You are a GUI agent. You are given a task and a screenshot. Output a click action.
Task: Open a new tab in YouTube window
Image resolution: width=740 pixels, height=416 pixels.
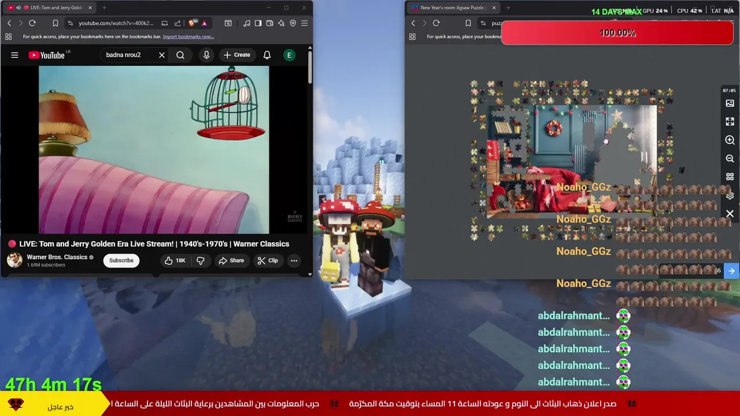tap(104, 8)
